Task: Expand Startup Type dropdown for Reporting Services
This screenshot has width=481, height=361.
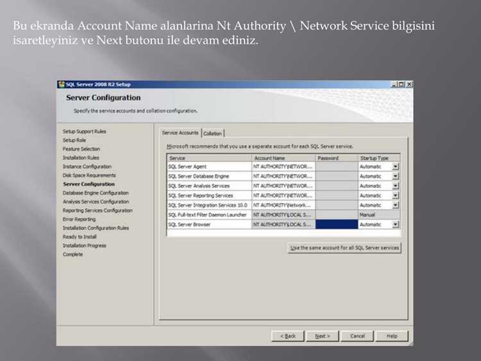Action: [396, 195]
